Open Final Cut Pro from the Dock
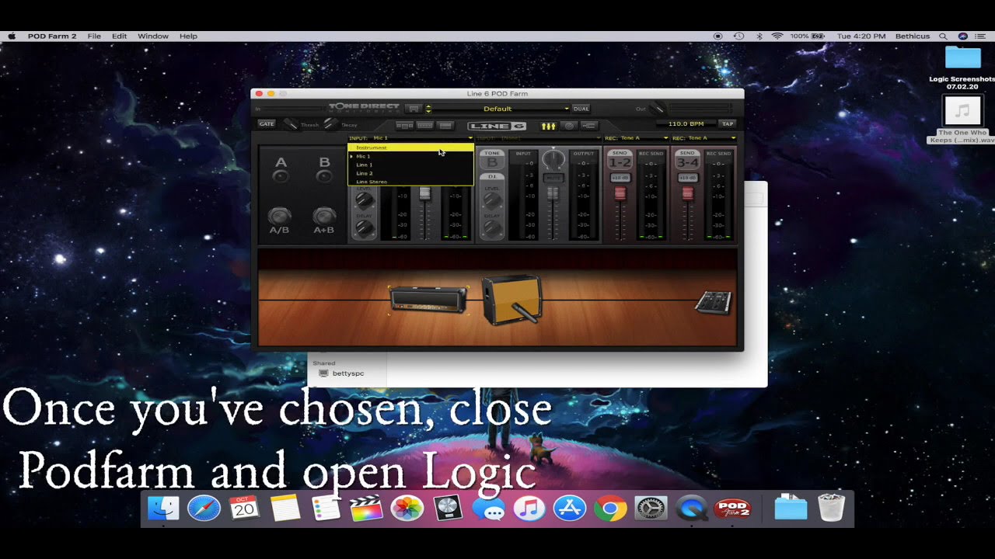This screenshot has height=559, width=995. (x=366, y=509)
